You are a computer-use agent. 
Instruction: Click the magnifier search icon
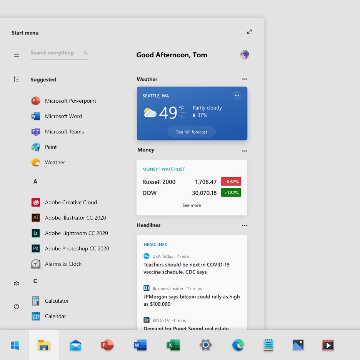pyautogui.click(x=86, y=53)
